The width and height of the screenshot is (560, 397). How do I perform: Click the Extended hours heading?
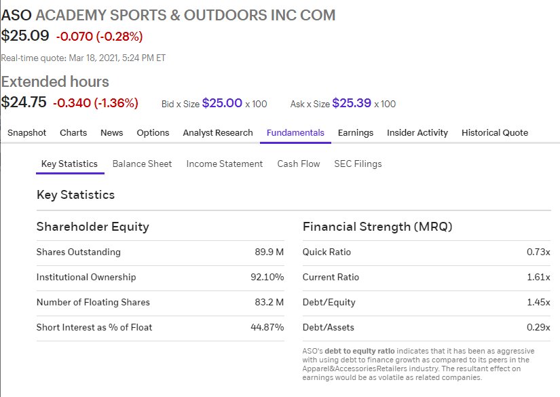coord(55,81)
